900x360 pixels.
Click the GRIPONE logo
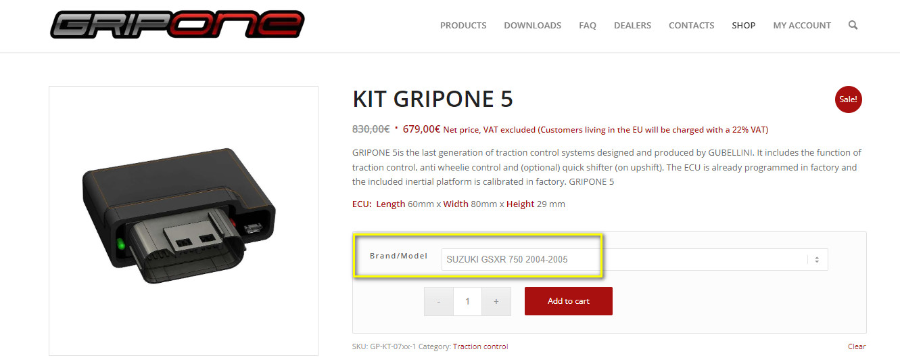[177, 25]
